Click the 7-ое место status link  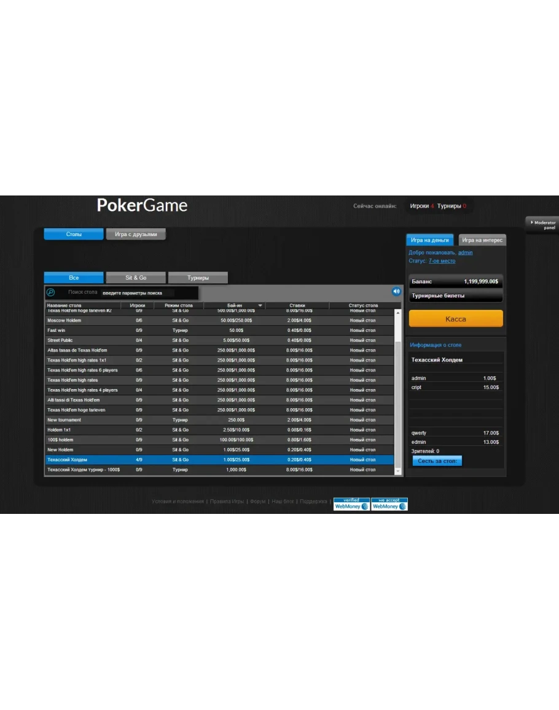(442, 261)
